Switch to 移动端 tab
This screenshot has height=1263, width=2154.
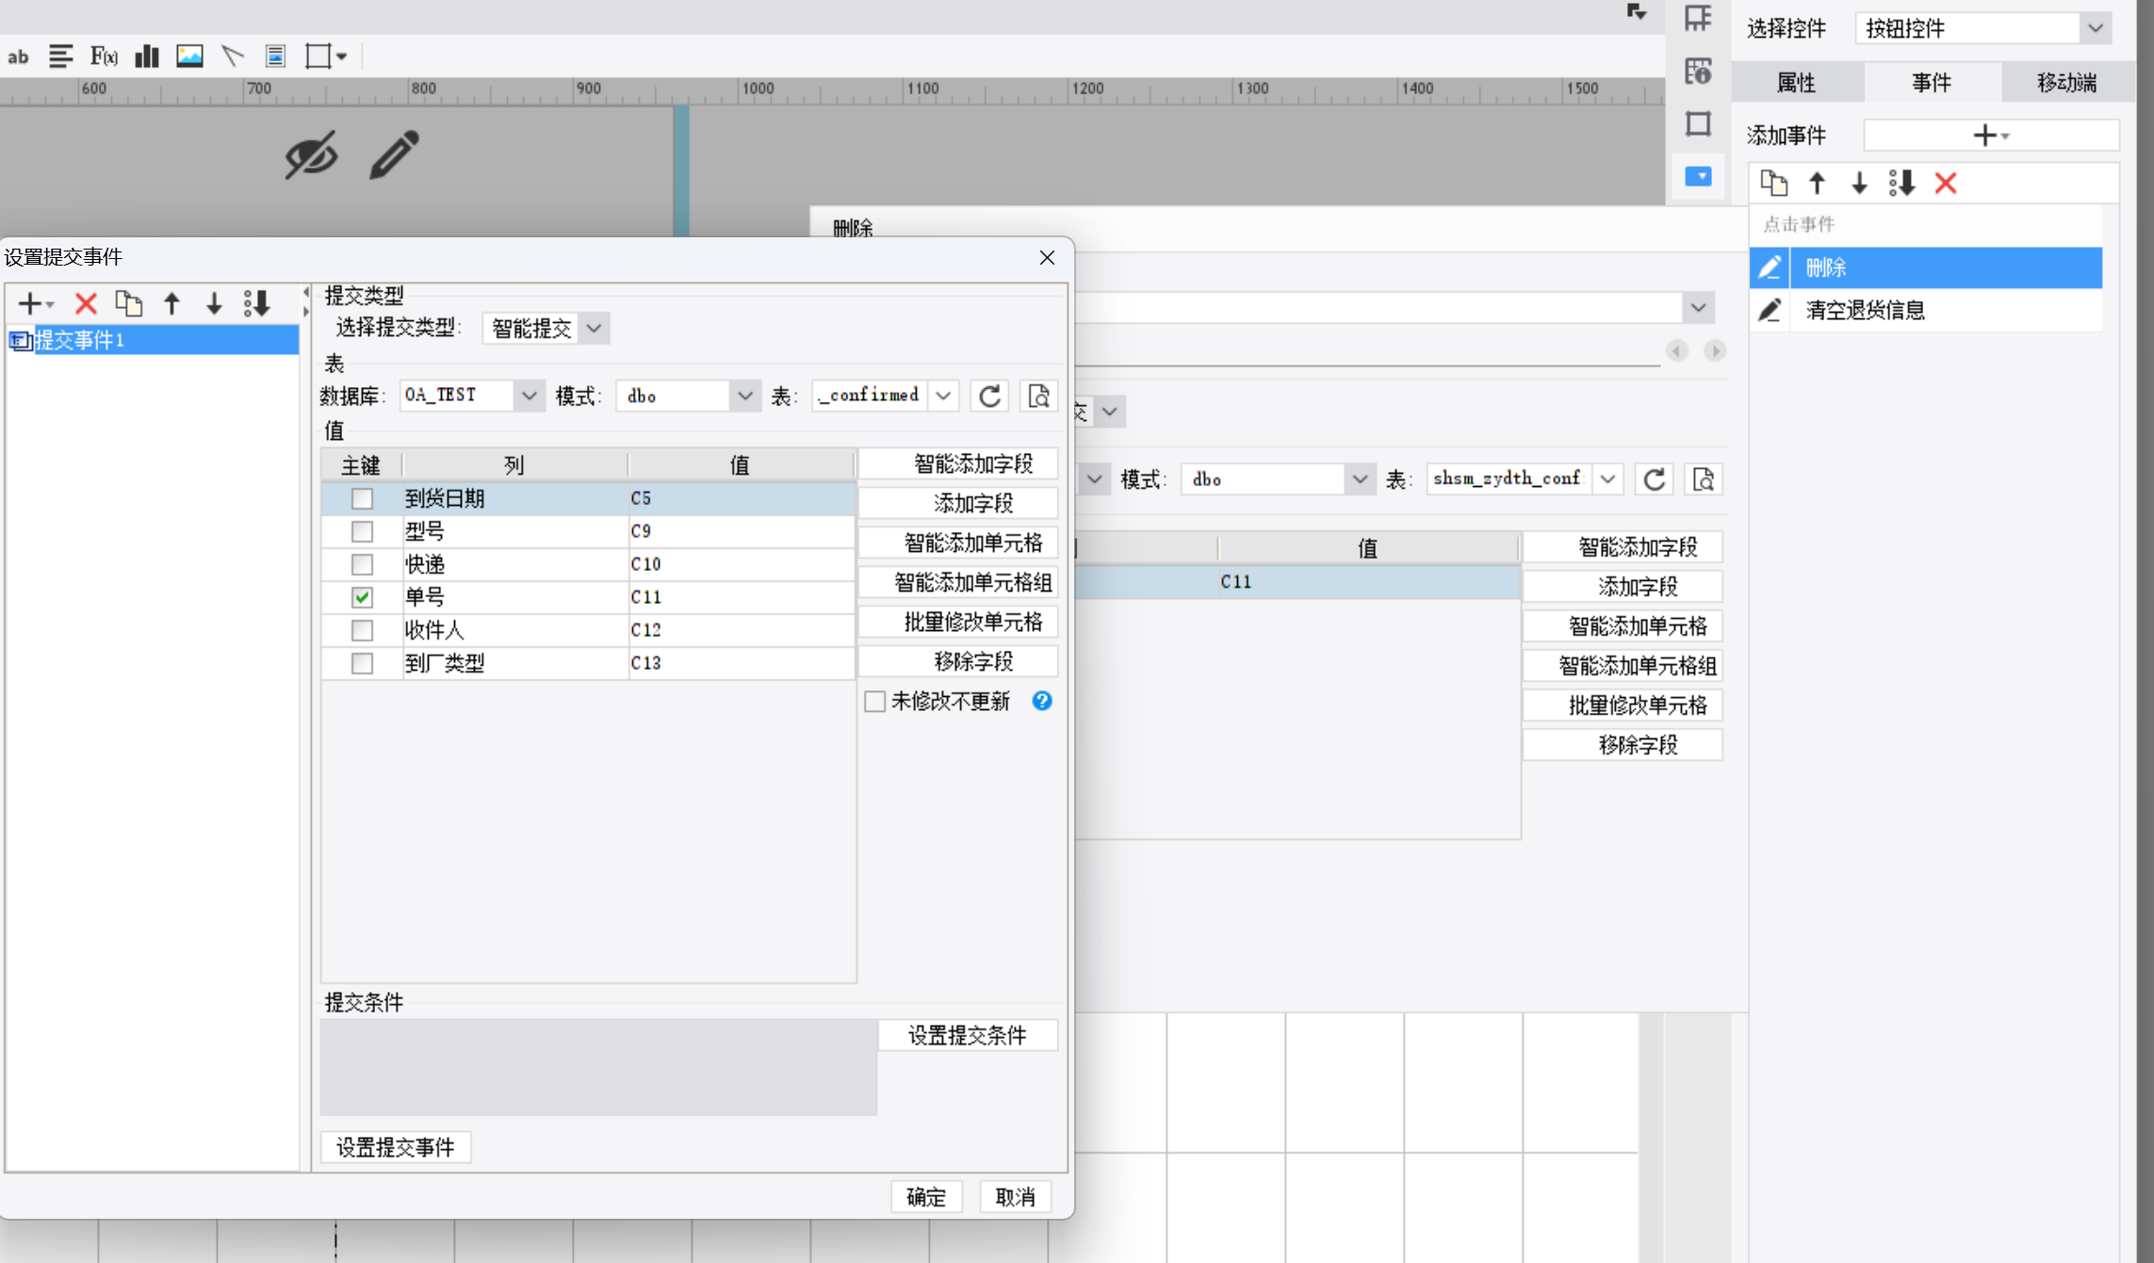2066,83
